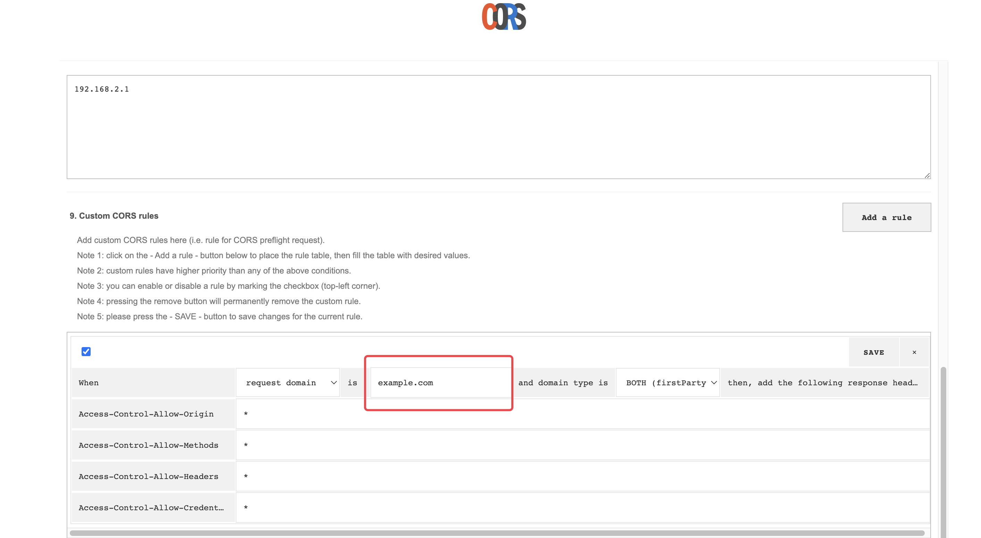Open the BOTH (firstParty domain type dropdown

click(x=668, y=383)
